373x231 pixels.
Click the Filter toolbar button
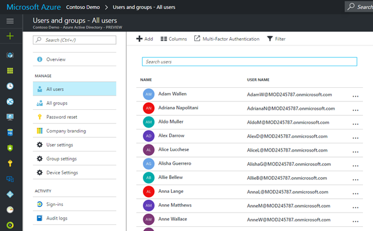[x=276, y=39]
